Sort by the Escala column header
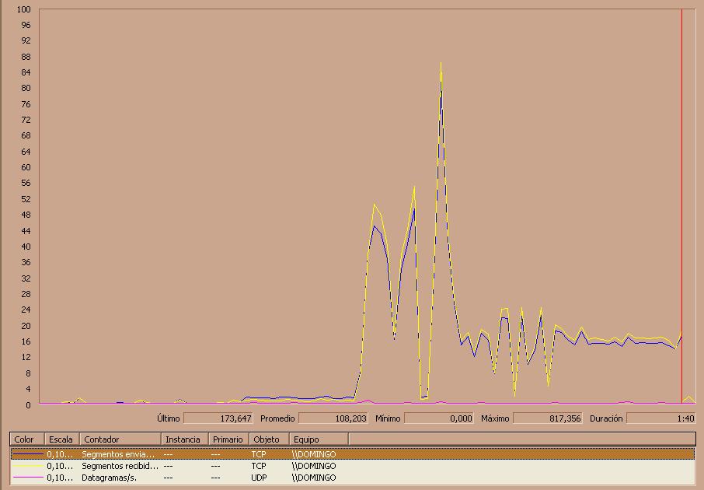The image size is (704, 490). pos(62,439)
